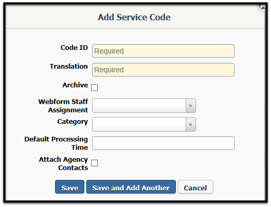The height and width of the screenshot is (207, 271).
Task: Click the Default Processing Time text box
Action: click(x=163, y=143)
